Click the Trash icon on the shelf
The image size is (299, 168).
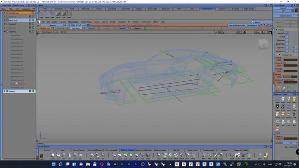pos(41,156)
